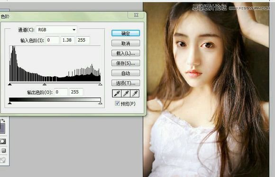The width and height of the screenshot is (275, 177).
Task: Click input levels highlight field 255
Action: [x=83, y=40]
